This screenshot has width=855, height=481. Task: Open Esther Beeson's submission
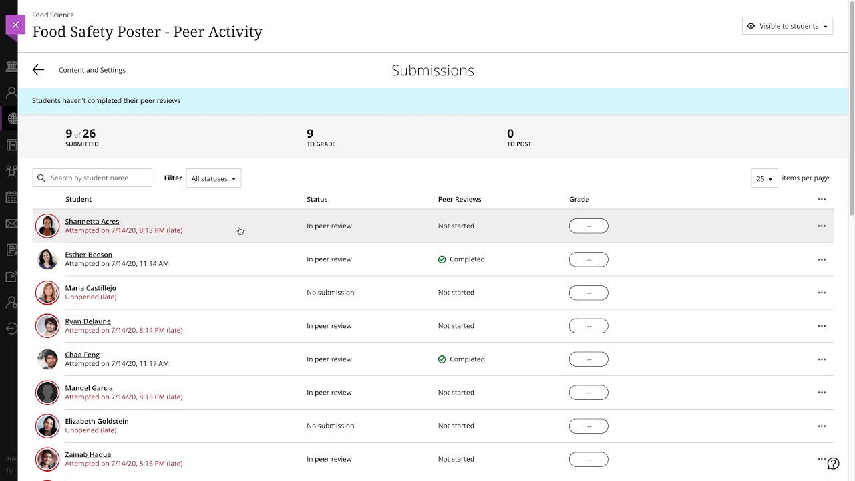(x=88, y=255)
